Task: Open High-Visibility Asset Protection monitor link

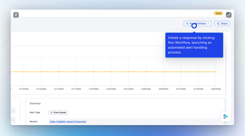Action: point(68,122)
